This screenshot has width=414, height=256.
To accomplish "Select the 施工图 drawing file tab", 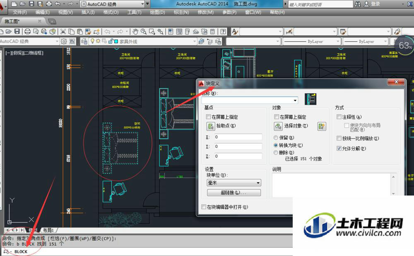I will click(22, 21).
